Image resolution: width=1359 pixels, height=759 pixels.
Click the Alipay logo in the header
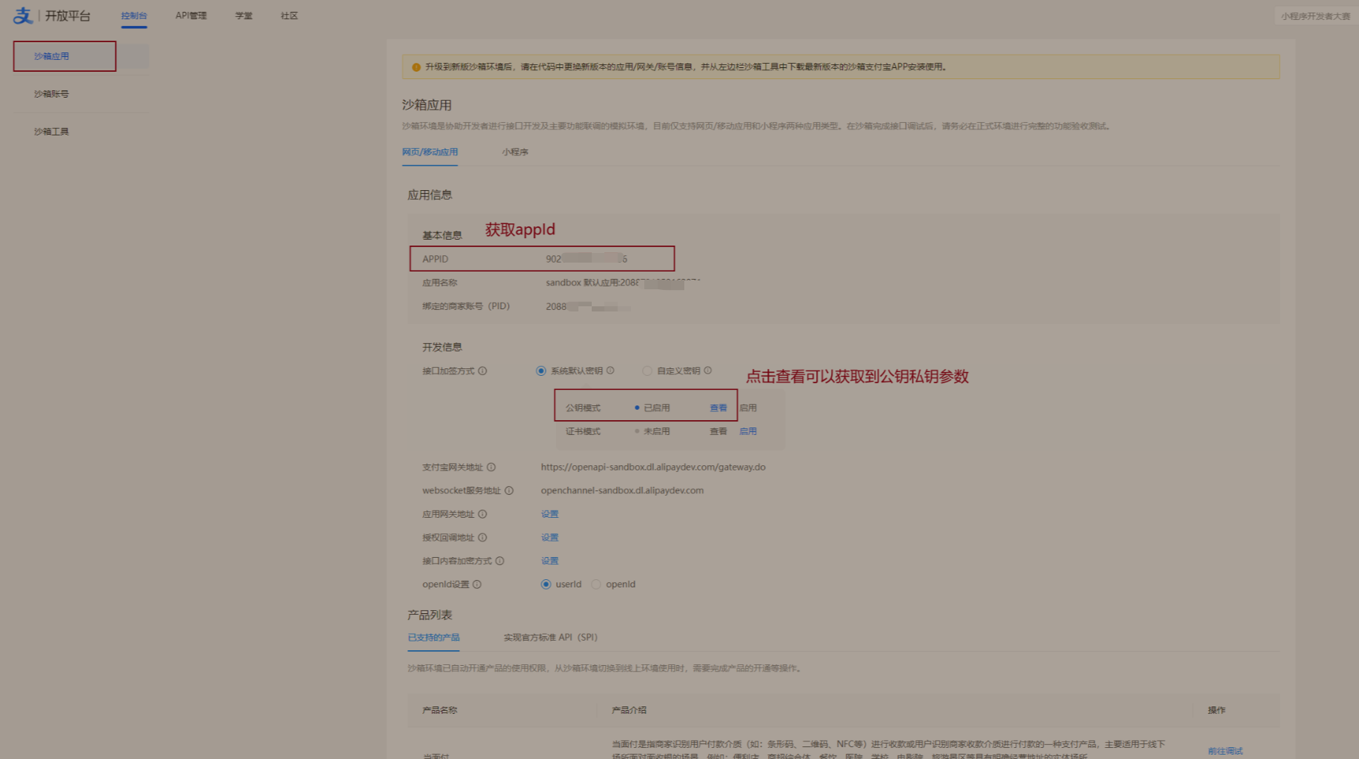pos(23,15)
